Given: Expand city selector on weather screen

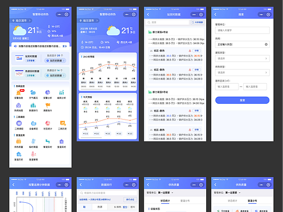Looking at the screenshot, I should pos(89,21).
